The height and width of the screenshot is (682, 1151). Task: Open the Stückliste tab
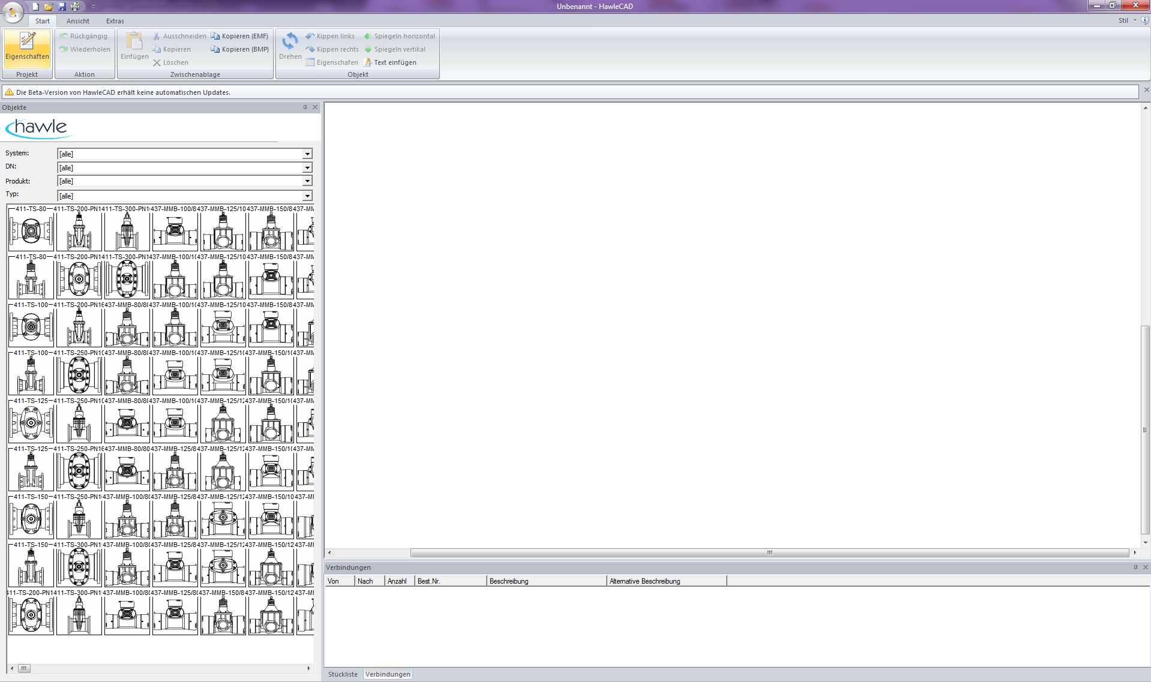(x=343, y=674)
